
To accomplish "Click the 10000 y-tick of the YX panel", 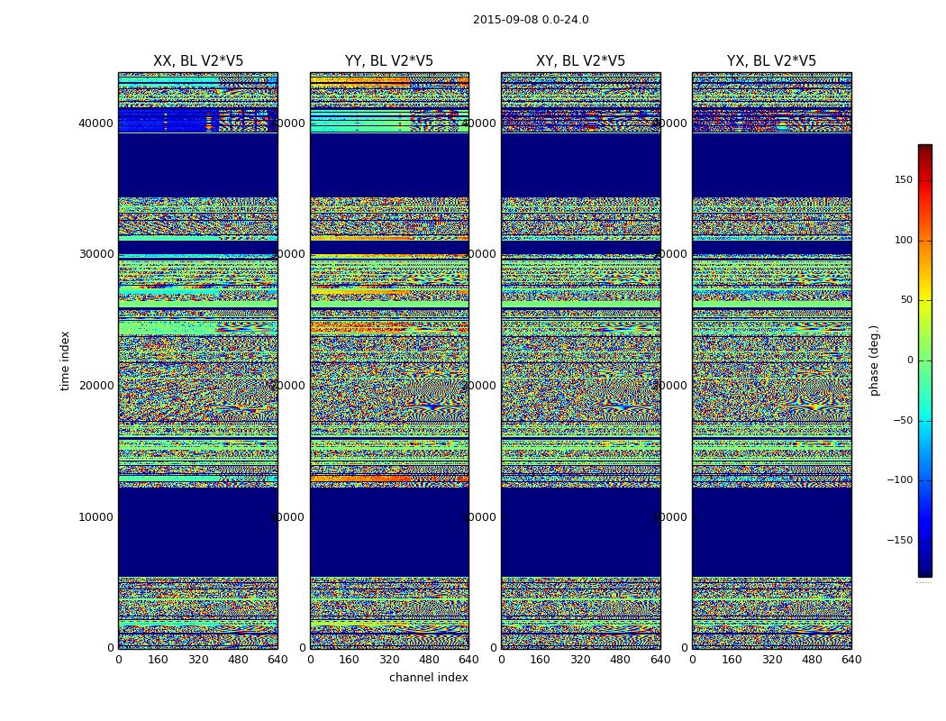I will coord(669,517).
